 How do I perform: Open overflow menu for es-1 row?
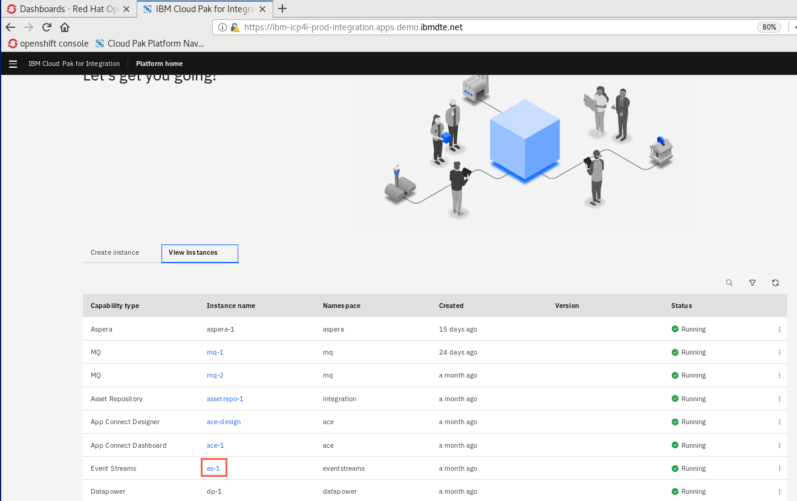coord(779,468)
